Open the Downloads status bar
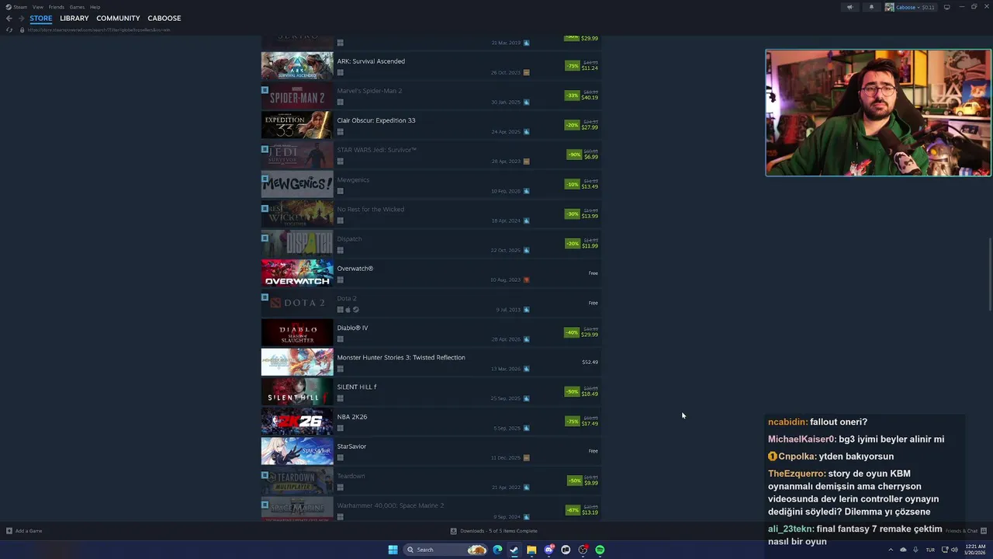 [493, 531]
